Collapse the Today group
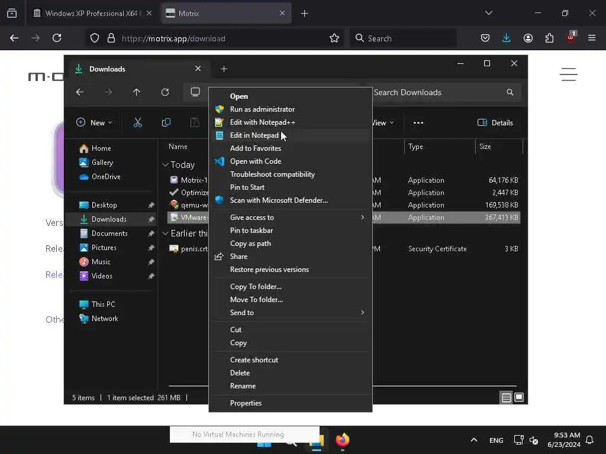Viewport: 606px width, 454px height. [x=165, y=165]
